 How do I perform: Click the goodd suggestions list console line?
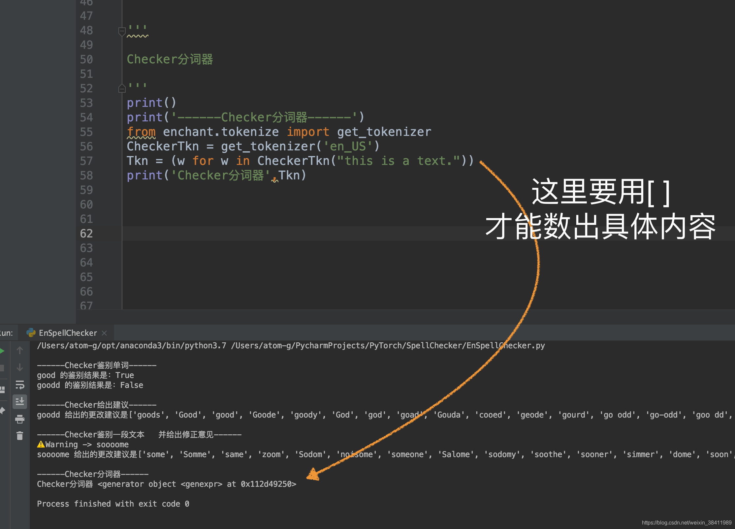(385, 415)
